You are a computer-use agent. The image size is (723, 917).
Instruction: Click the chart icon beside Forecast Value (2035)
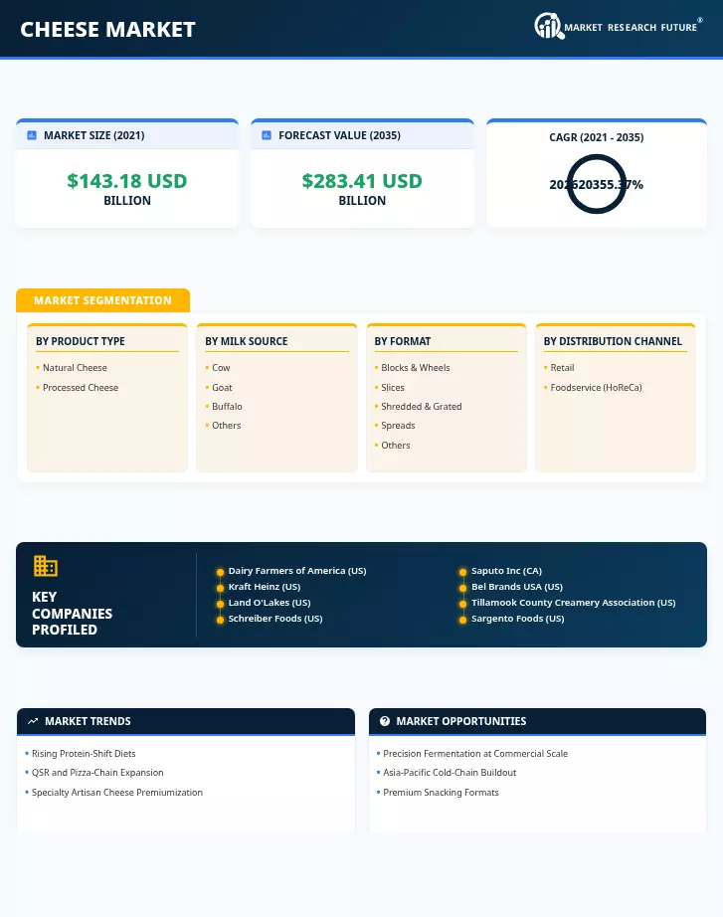click(x=267, y=135)
